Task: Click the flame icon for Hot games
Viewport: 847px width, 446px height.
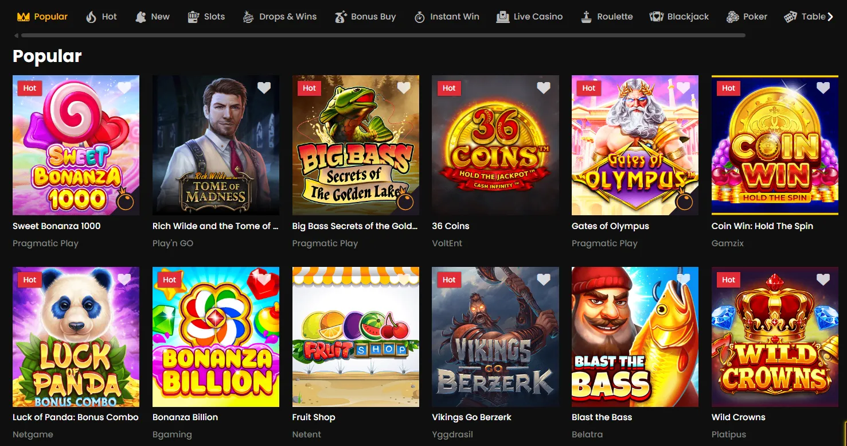Action: (91, 17)
